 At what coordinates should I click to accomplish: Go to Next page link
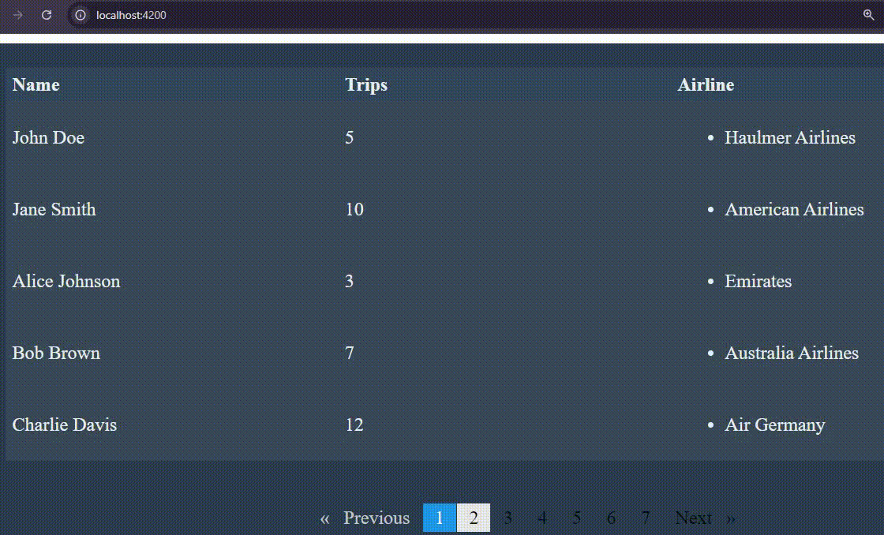[693, 518]
